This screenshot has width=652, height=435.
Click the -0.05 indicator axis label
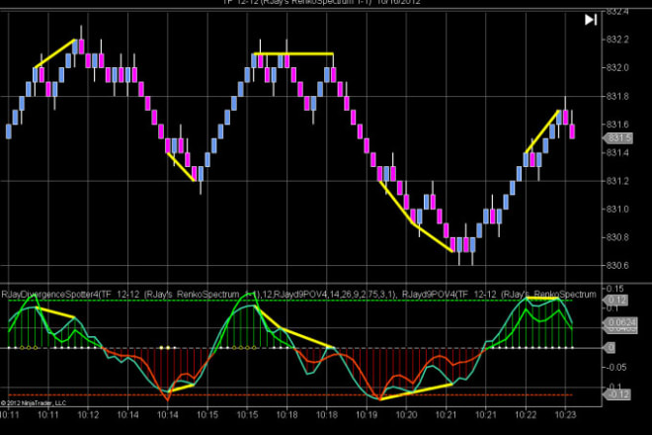tap(616, 367)
